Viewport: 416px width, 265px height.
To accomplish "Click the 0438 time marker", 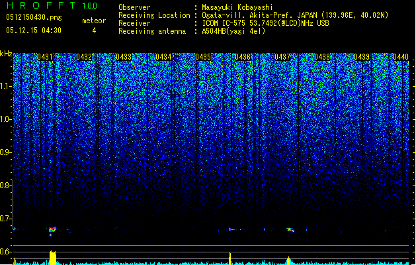I will pos(322,57).
